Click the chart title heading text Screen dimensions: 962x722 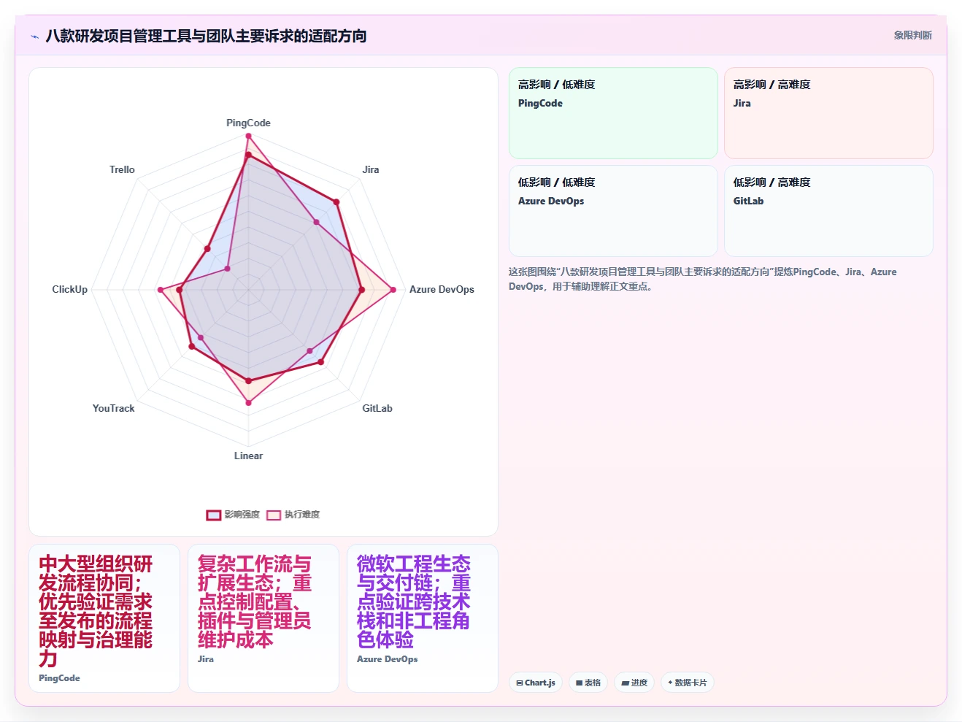(x=206, y=36)
